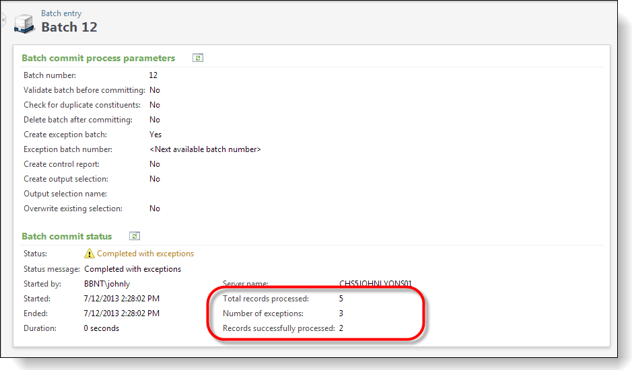This screenshot has height=370, width=632.
Task: Expand the left navigation collapse arrow
Action: point(3,19)
